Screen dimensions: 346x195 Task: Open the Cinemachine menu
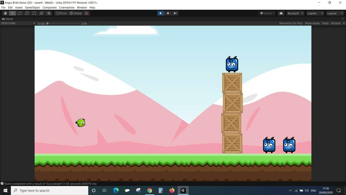[x=67, y=8]
